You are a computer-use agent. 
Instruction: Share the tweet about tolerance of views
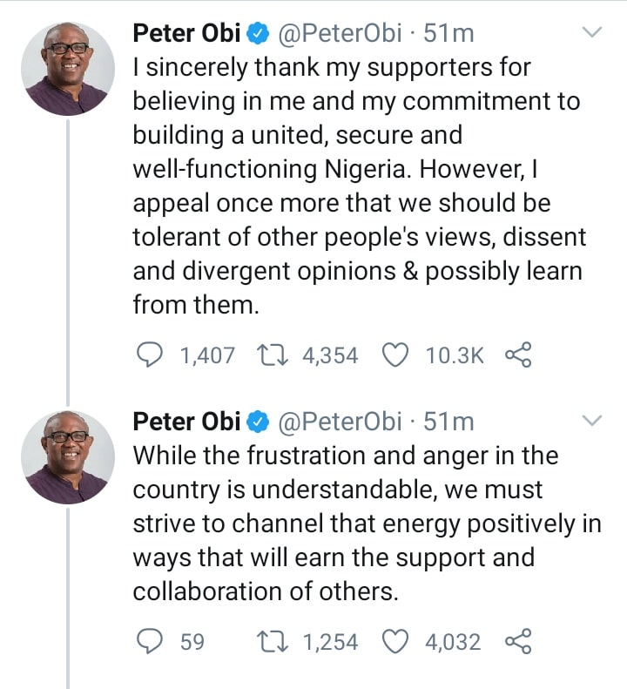tap(518, 355)
